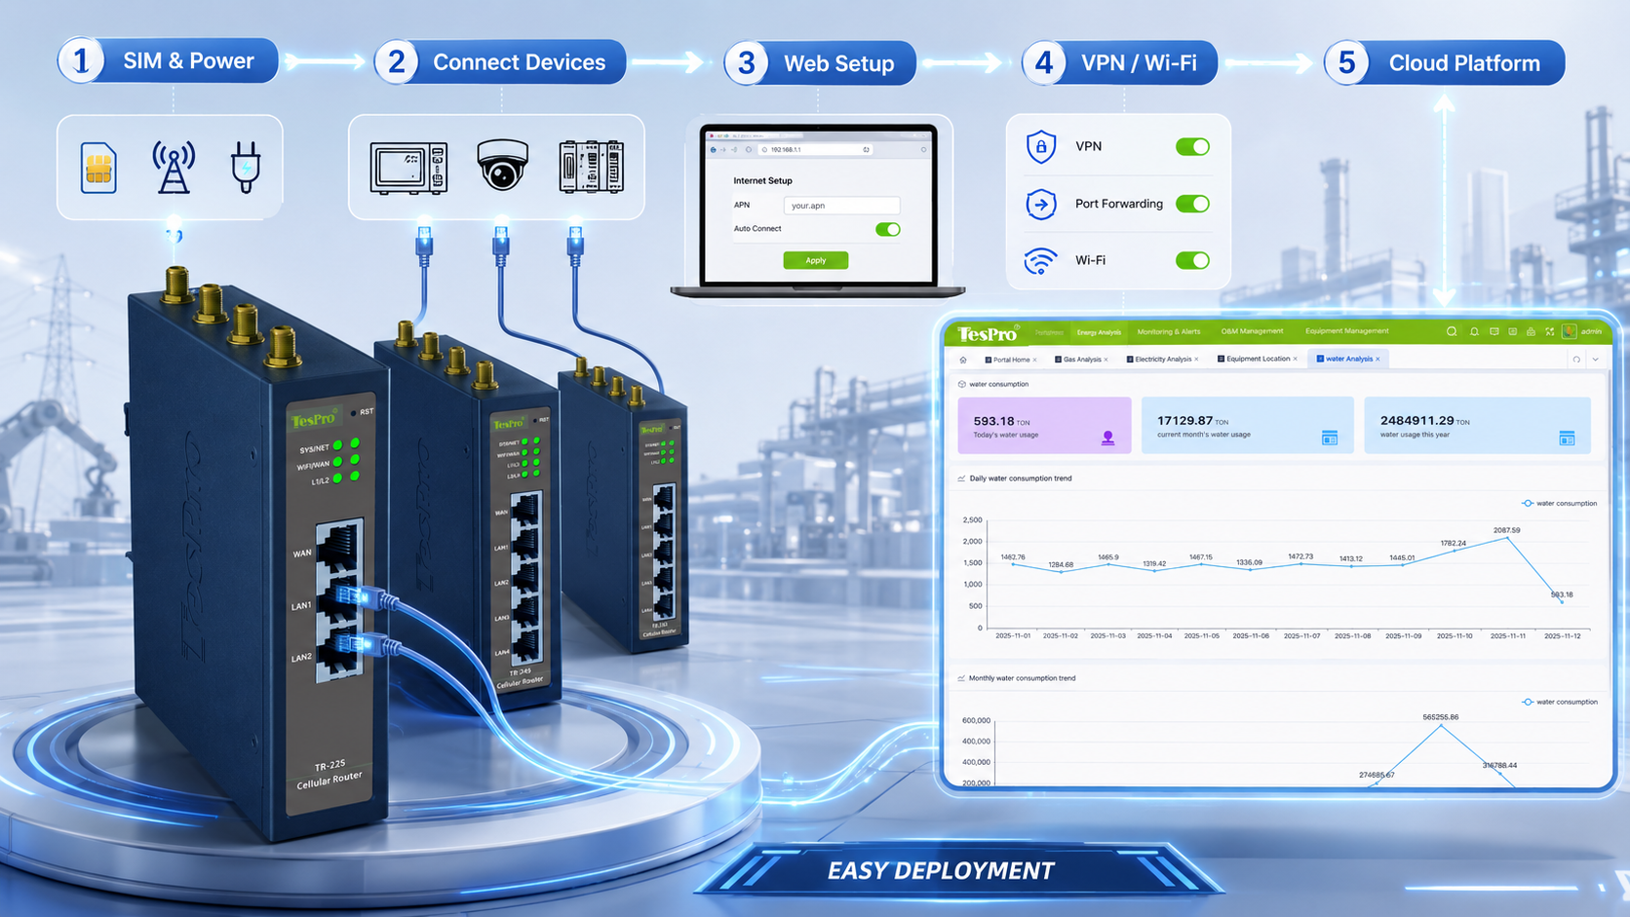Image resolution: width=1630 pixels, height=917 pixels.
Task: Click refresh icon at dashboard tab bar end
Action: (1576, 360)
